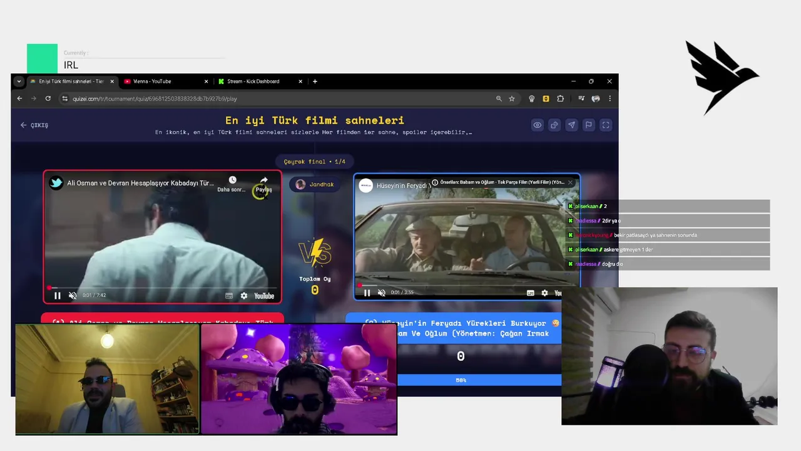The image size is (801, 451).
Task: Click the yellow extension icon
Action: [546, 98]
